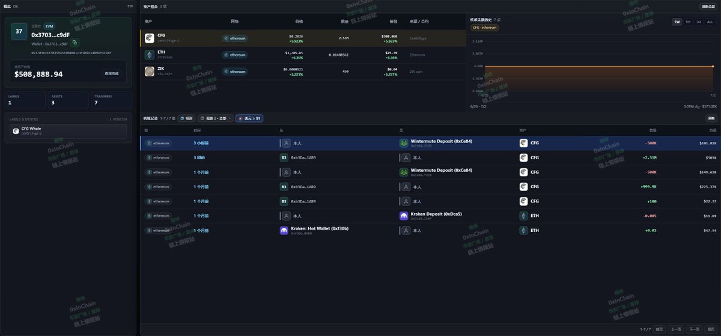Click the refresh-all button at top right
This screenshot has height=336, width=721.
click(x=708, y=6)
